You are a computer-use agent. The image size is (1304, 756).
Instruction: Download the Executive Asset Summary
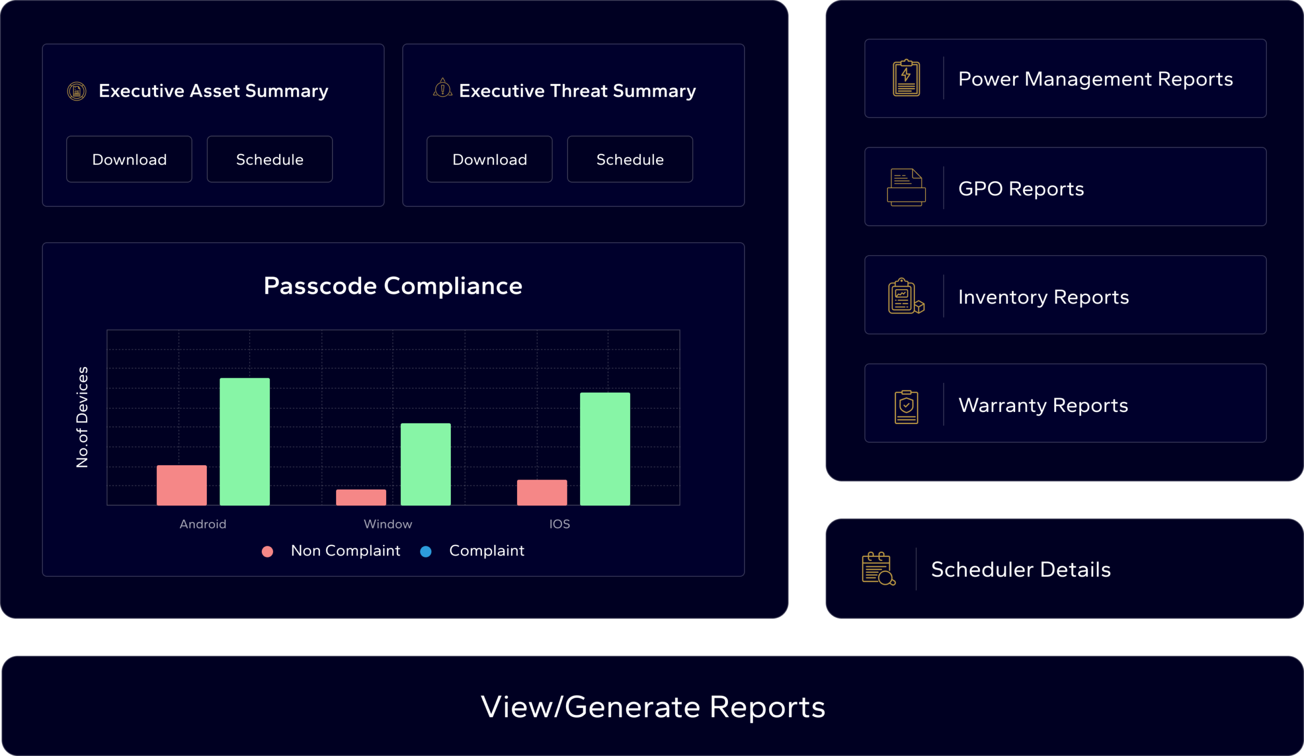[x=129, y=159]
